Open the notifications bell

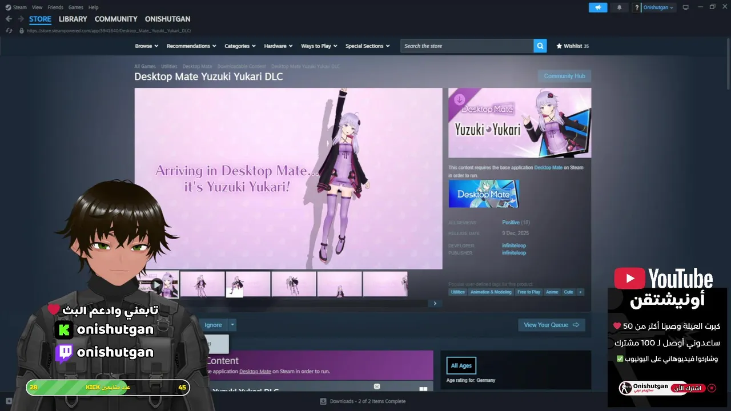(x=619, y=7)
